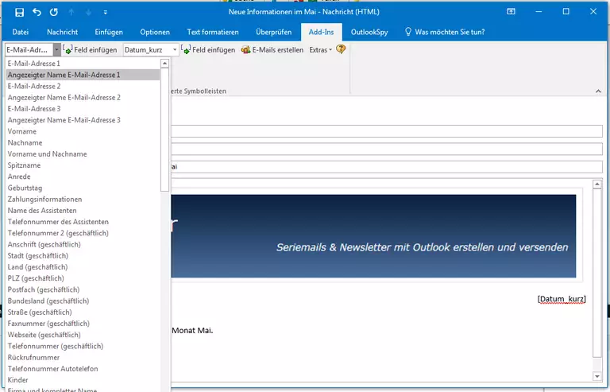Click the message body scrollbar down arrow
The width and height of the screenshot is (610, 392).
pyautogui.click(x=597, y=375)
